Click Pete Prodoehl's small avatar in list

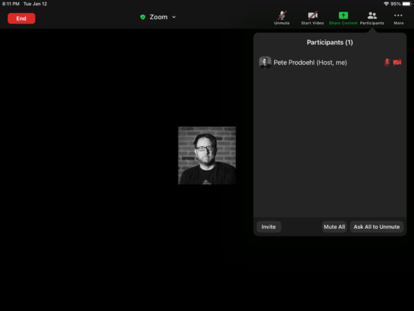pyautogui.click(x=265, y=62)
